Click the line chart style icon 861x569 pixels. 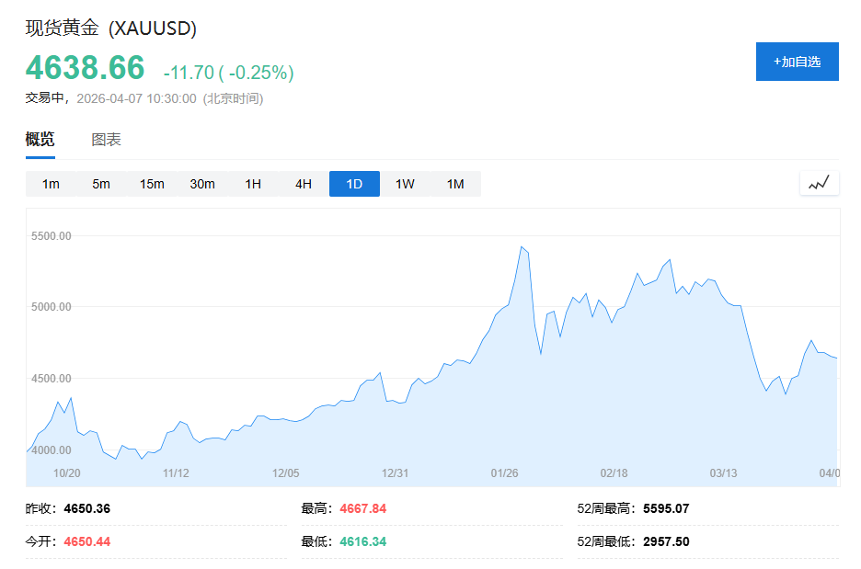point(818,183)
